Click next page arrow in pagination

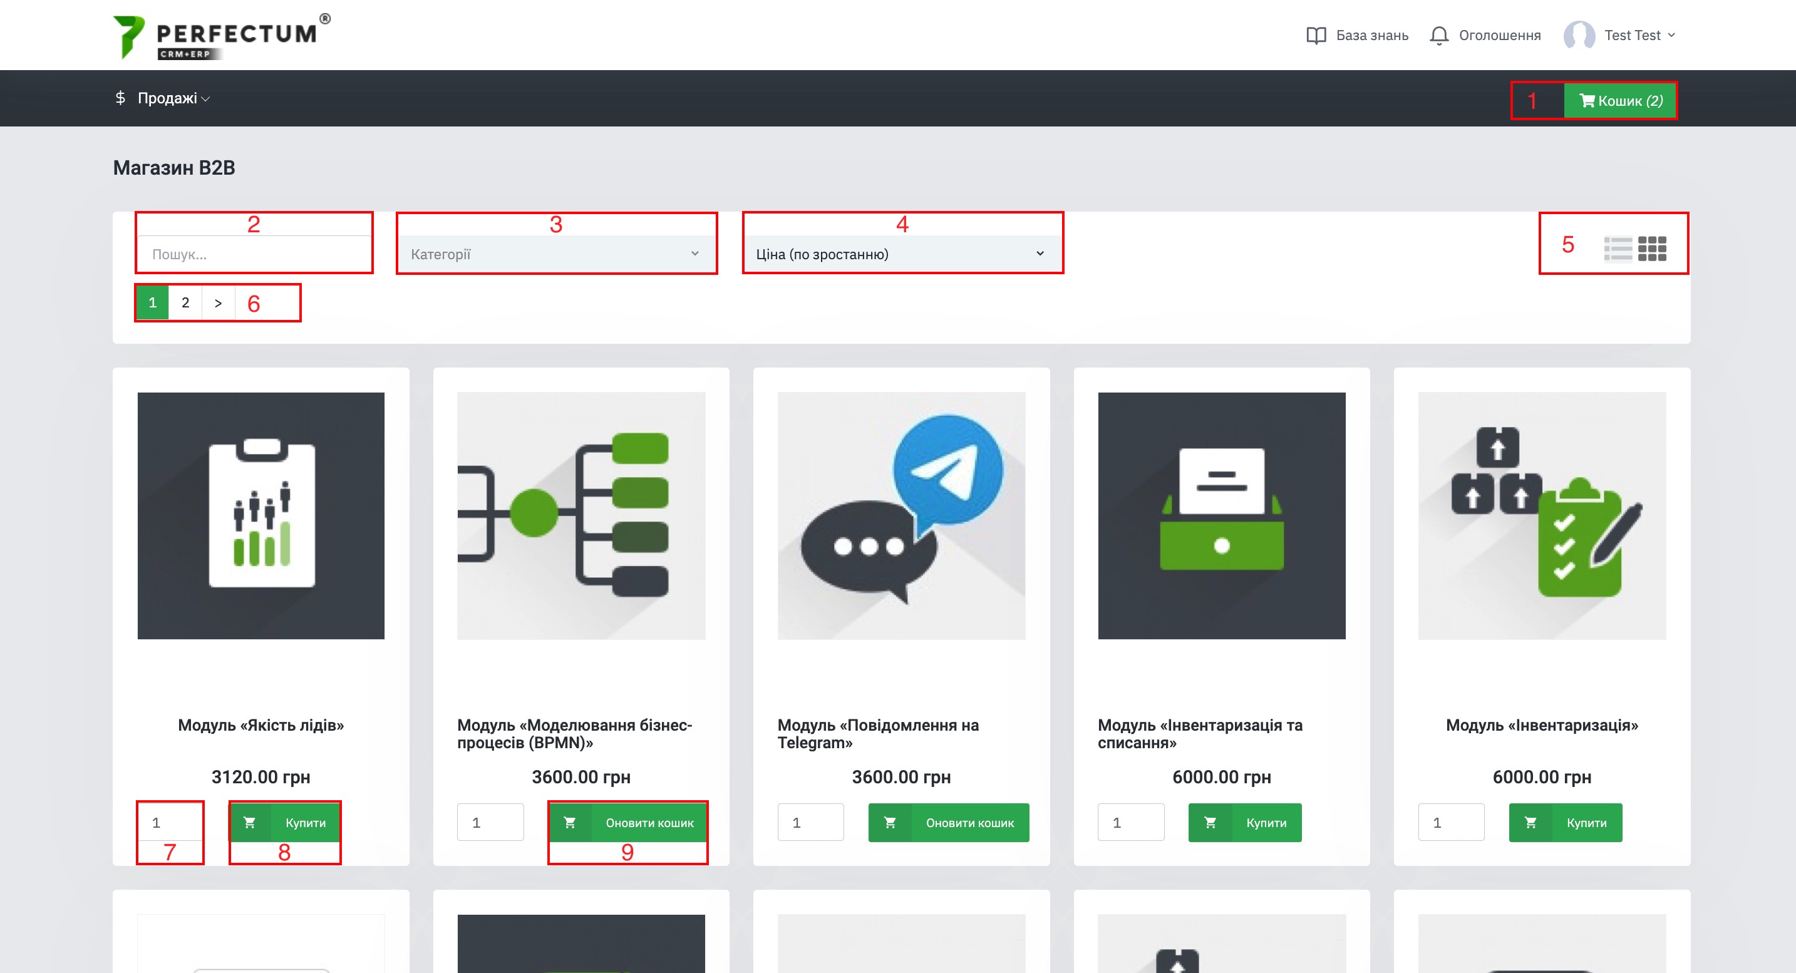coord(218,302)
